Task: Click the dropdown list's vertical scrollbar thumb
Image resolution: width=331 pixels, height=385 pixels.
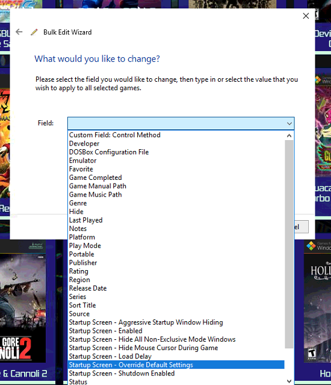Action: (289, 244)
